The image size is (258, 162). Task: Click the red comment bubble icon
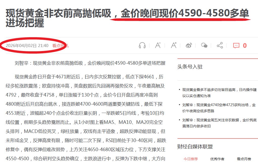[x=236, y=45]
